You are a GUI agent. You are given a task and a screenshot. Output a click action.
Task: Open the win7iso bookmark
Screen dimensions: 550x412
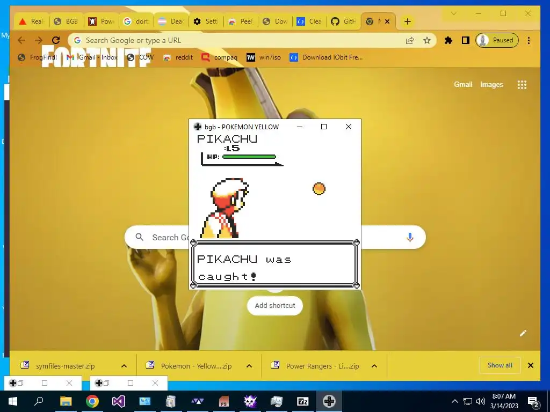click(264, 57)
